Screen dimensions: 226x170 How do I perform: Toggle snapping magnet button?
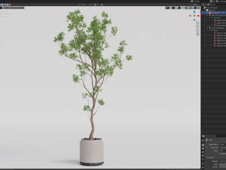(x=95, y=5)
